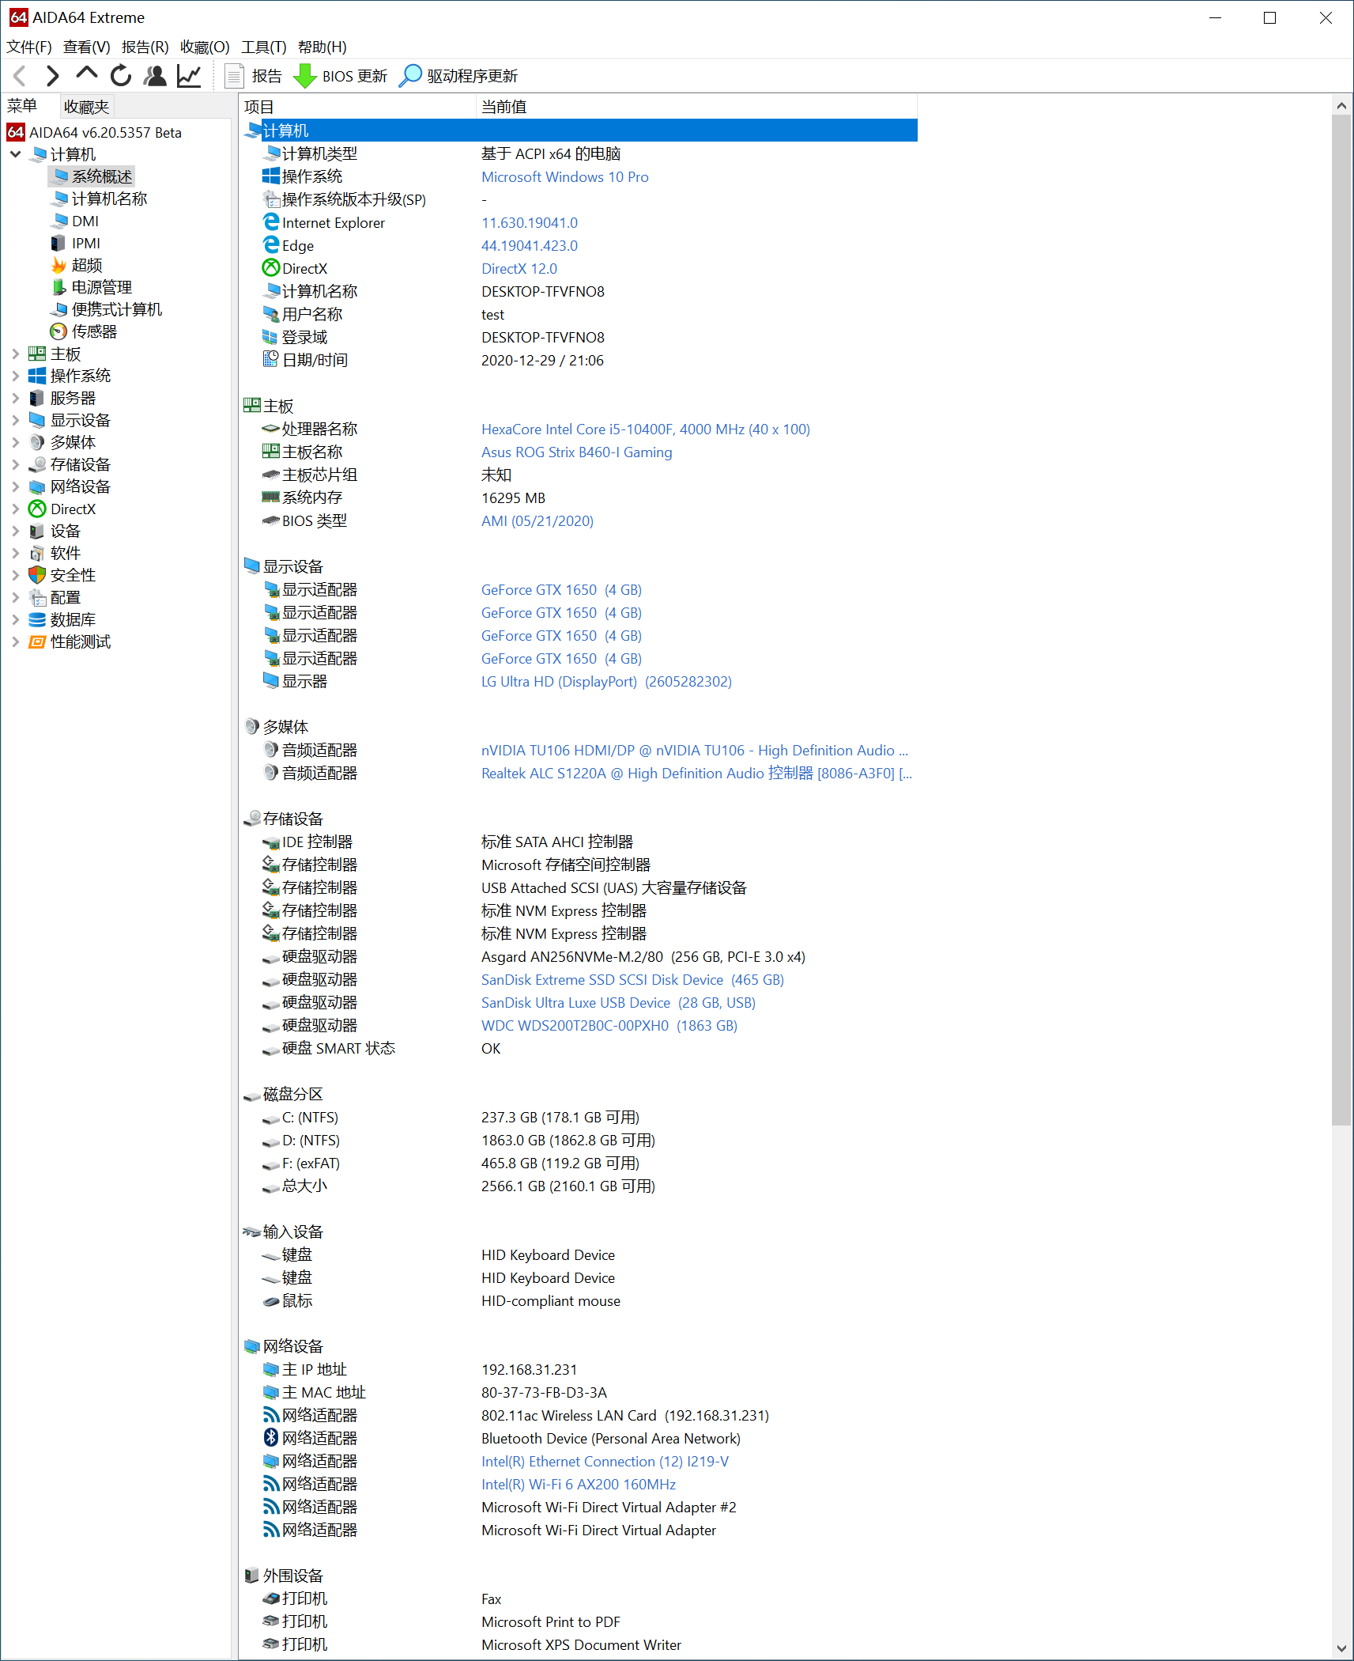Open the Intel(R) Ethernet Connection I219-V link
Image resolution: width=1354 pixels, height=1661 pixels.
(605, 1462)
